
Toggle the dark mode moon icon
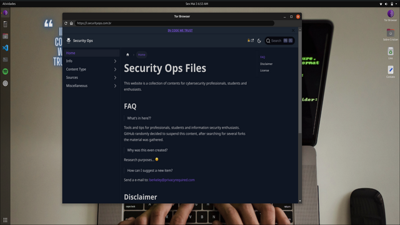(259, 41)
